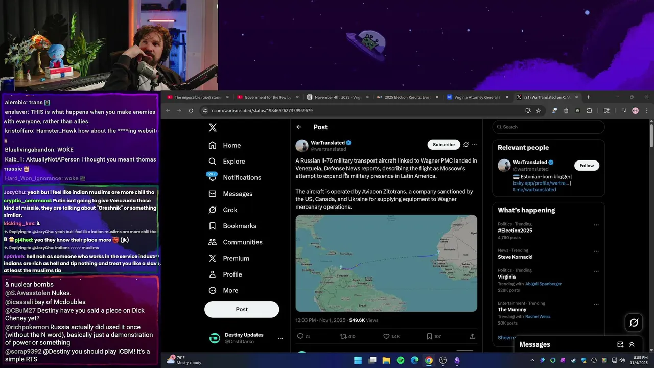Reload the page
This screenshot has width=654, height=368.
[191, 111]
